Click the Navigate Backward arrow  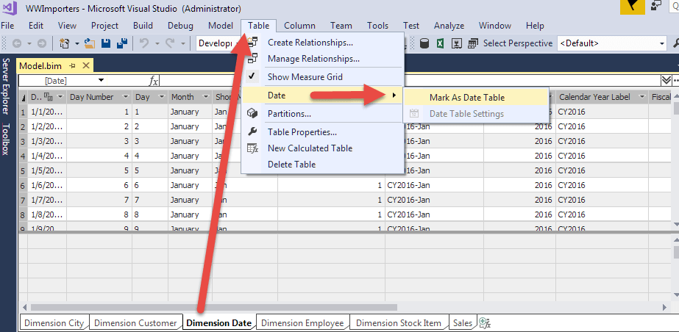tap(17, 43)
